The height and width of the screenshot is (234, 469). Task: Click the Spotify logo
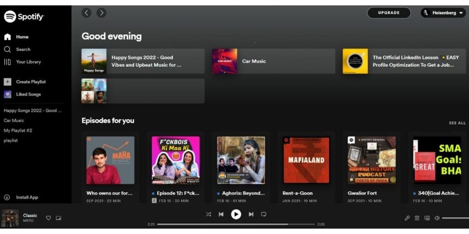pyautogui.click(x=24, y=17)
